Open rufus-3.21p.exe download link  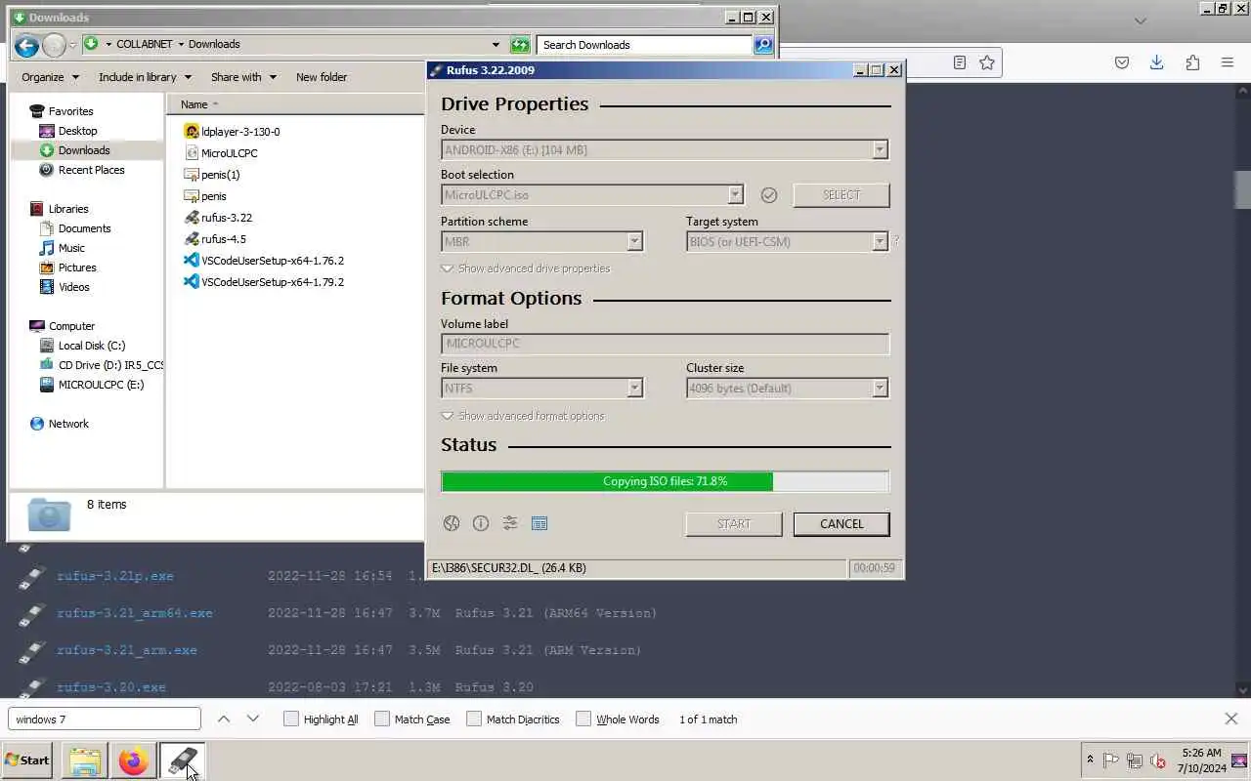[x=115, y=576]
